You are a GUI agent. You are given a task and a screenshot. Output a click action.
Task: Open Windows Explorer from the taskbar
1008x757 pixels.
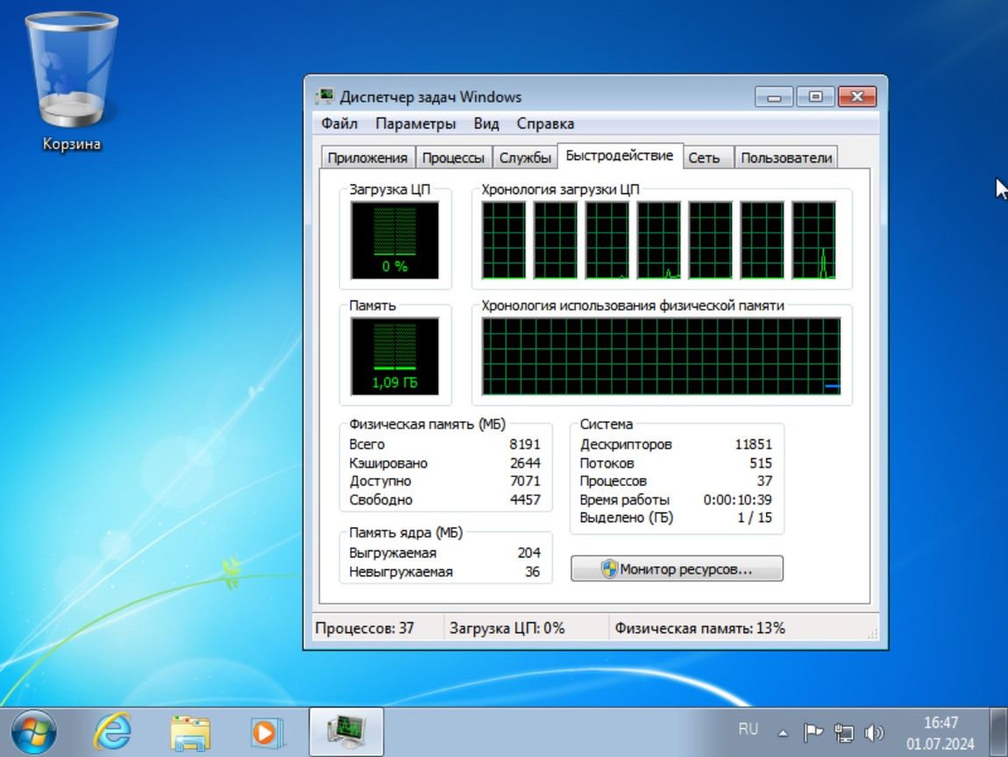tap(188, 729)
